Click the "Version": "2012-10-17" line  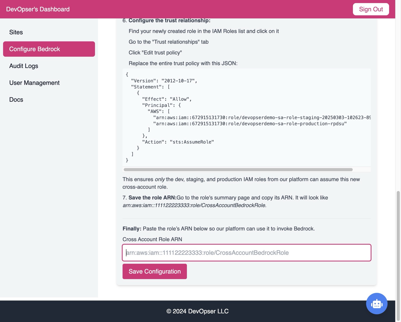tap(164, 81)
